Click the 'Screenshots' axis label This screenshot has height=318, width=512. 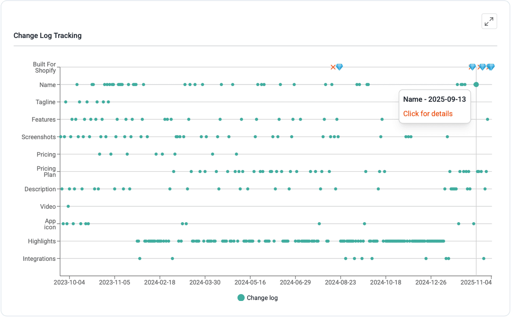pyautogui.click(x=39, y=137)
